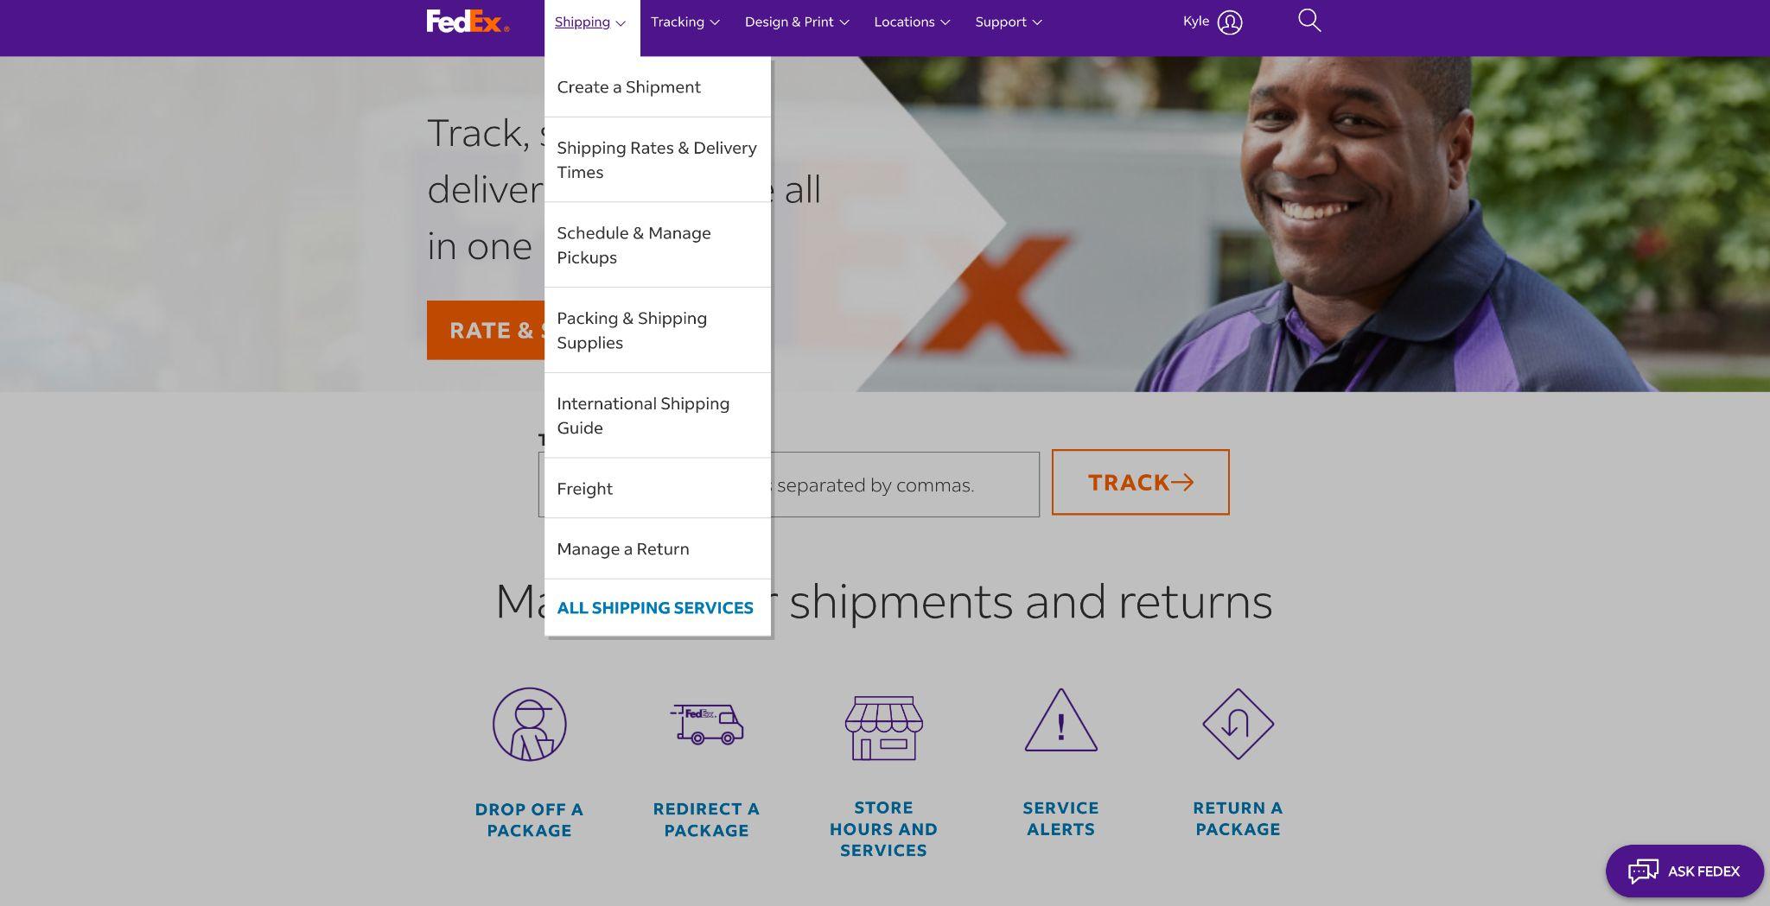Choose Schedule & Manage Pickups
The height and width of the screenshot is (906, 1770).
[658, 245]
